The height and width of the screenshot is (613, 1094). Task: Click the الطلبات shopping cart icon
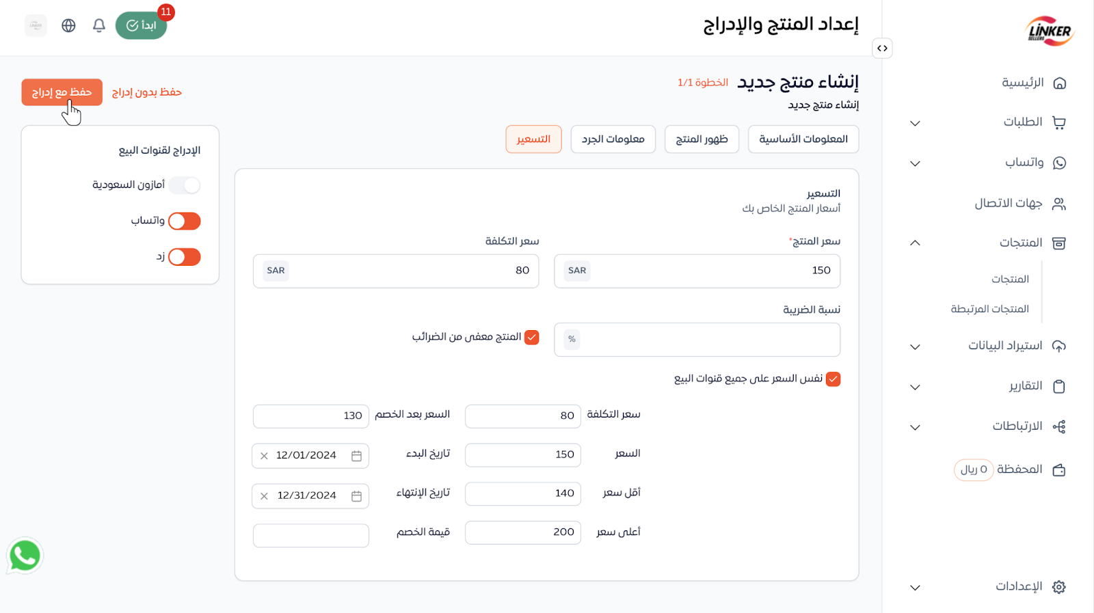click(x=1059, y=123)
